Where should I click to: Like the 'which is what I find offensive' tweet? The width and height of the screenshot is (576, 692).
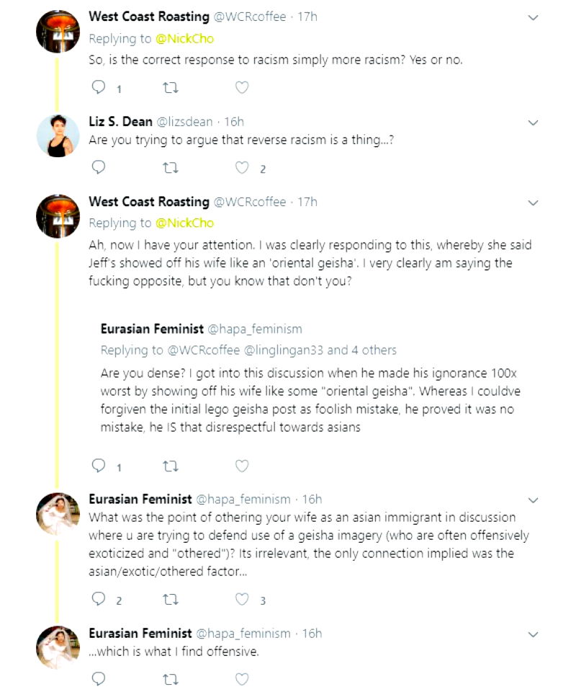pyautogui.click(x=242, y=678)
